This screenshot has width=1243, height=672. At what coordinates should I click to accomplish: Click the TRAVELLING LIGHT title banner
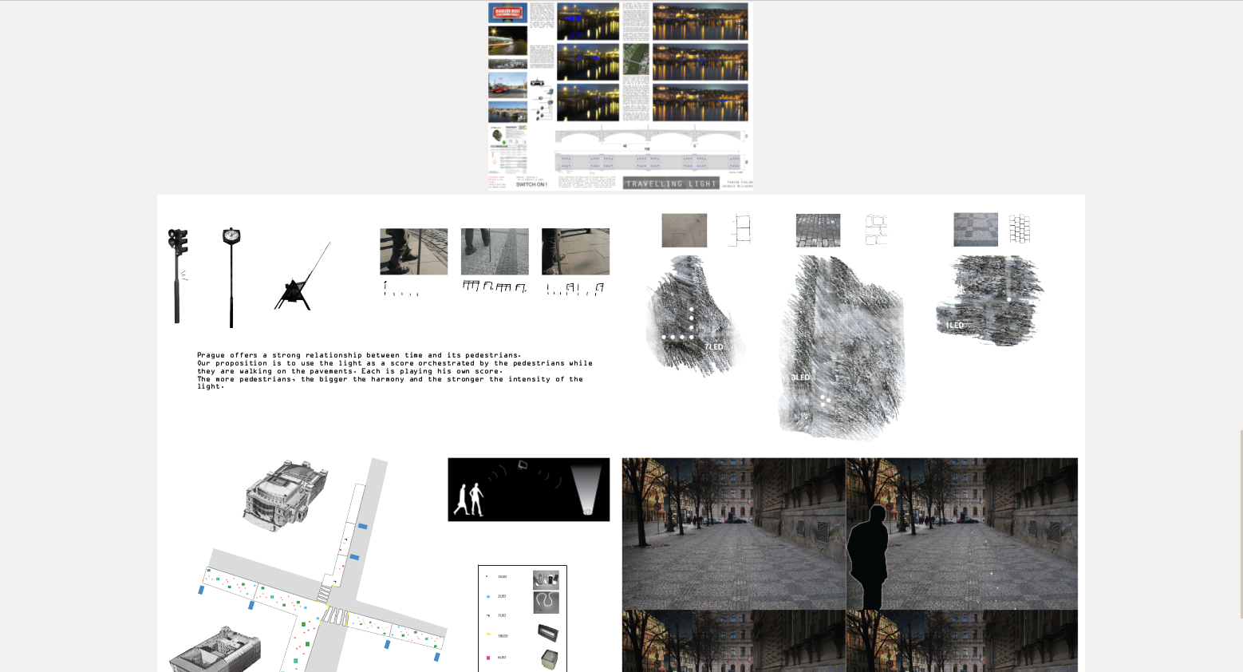pyautogui.click(x=670, y=184)
